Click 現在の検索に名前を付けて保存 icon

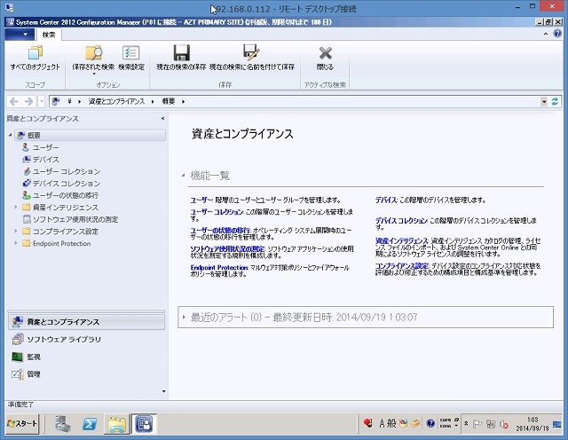coord(252,53)
